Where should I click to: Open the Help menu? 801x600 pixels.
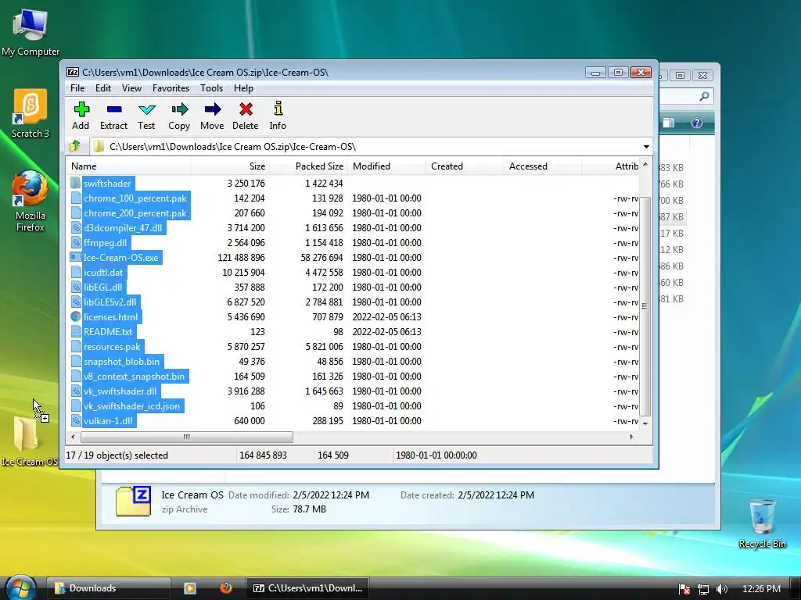tap(244, 88)
